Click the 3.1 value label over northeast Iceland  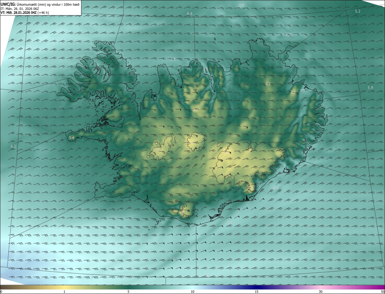pos(268,84)
